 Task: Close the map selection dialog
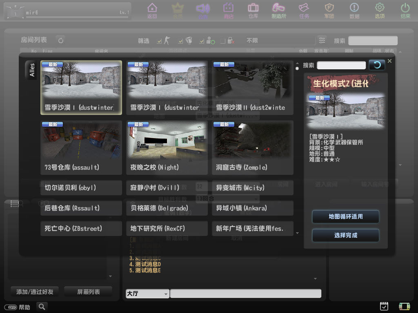[389, 61]
